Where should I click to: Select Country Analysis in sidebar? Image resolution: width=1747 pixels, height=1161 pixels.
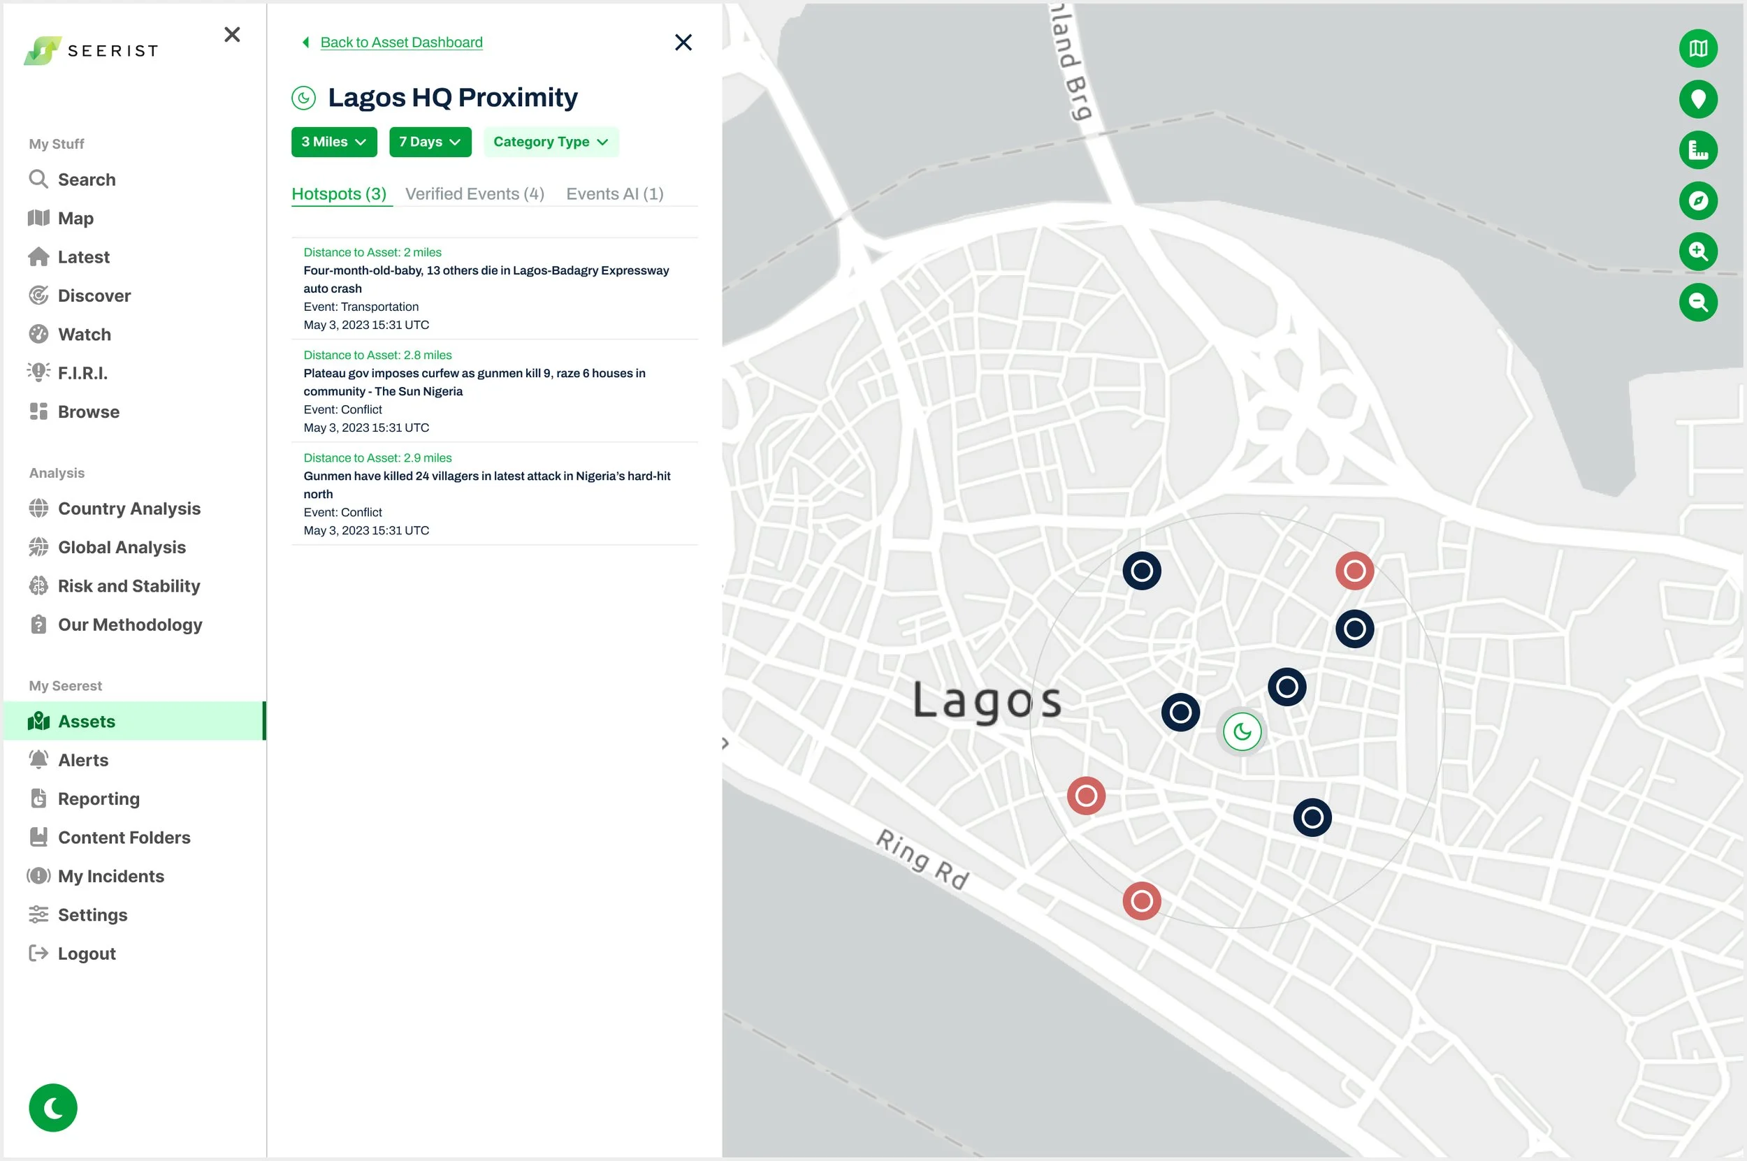tap(129, 509)
